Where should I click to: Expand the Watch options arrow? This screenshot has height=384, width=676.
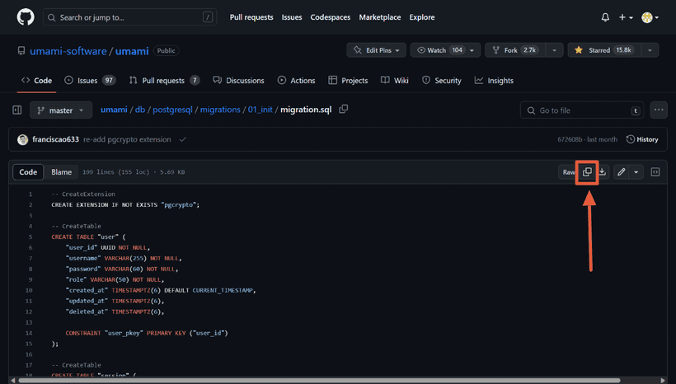pyautogui.click(x=472, y=50)
